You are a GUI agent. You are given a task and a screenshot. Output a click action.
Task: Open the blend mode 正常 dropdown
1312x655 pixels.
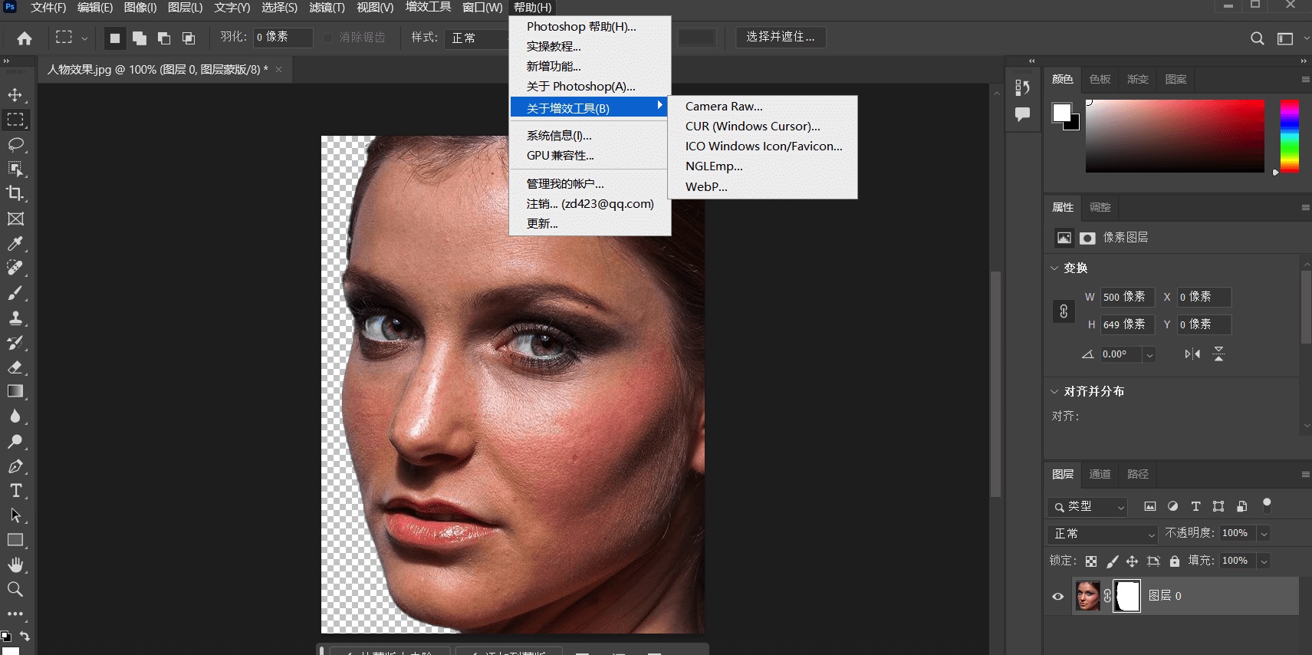1103,534
